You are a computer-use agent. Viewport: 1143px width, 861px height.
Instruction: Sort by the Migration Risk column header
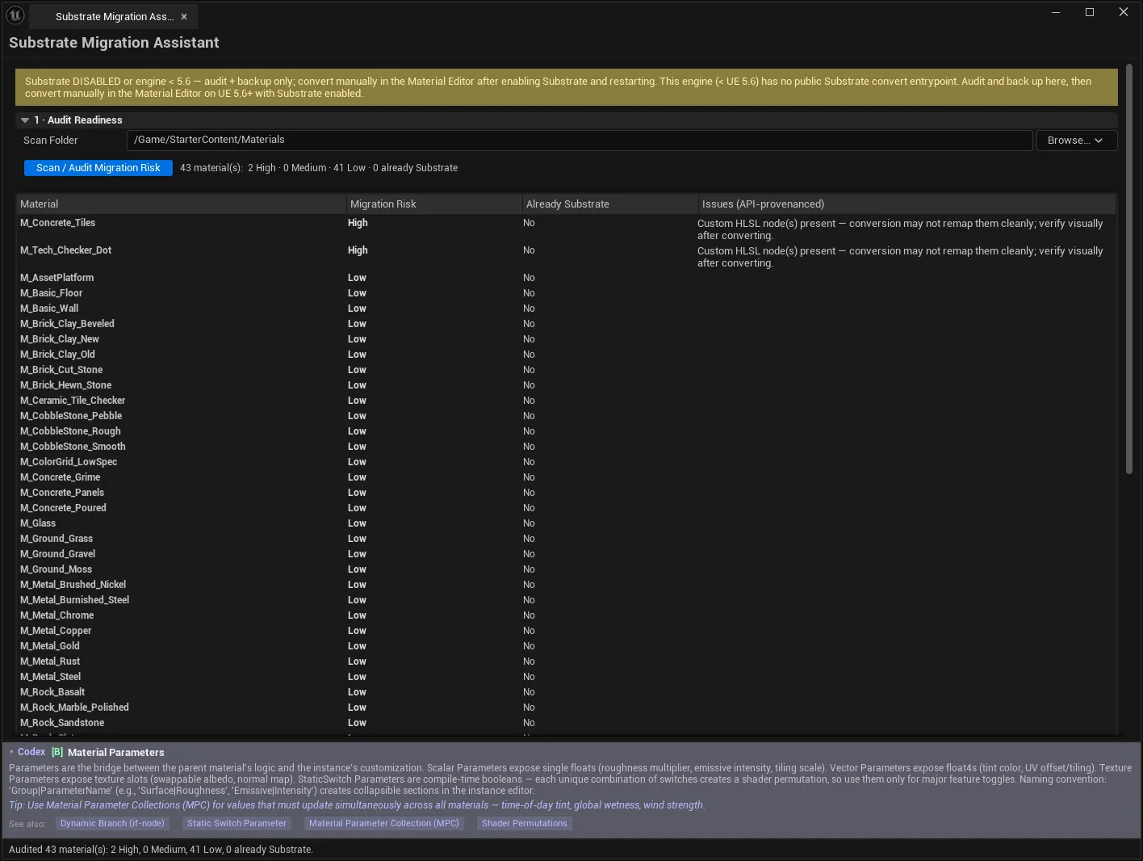point(433,204)
